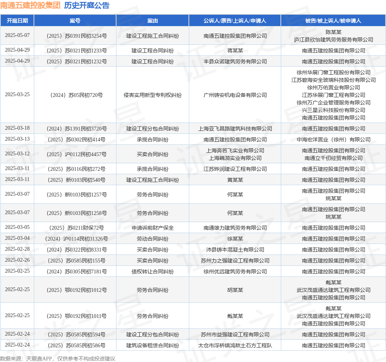Select case number (2024)苏1391民初3720号
The height and width of the screenshot is (362, 386).
(x=77, y=129)
